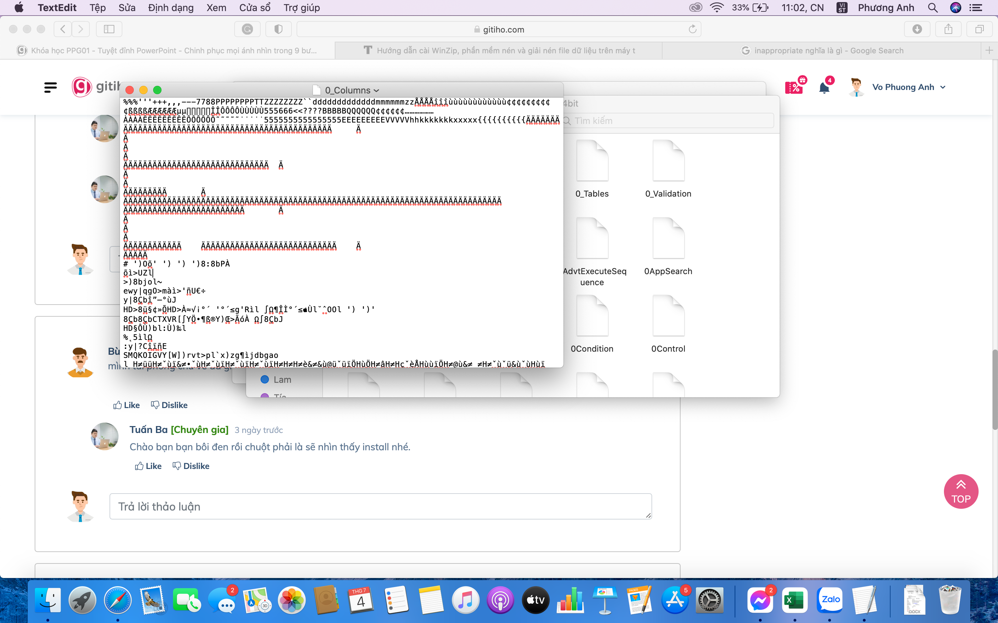The height and width of the screenshot is (623, 998).
Task: Open FaceTime from the Dock
Action: (187, 600)
